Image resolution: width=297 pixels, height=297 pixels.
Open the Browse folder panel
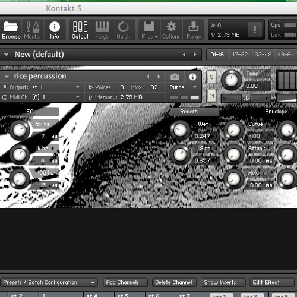coord(11,30)
